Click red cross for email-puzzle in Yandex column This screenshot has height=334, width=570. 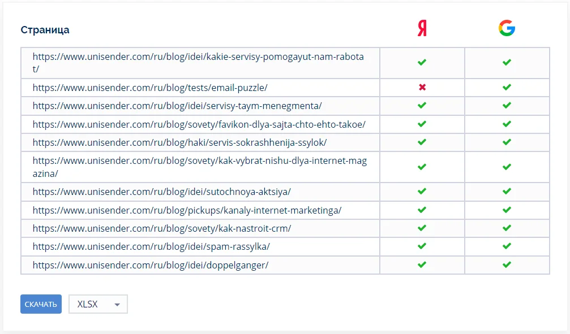(422, 88)
